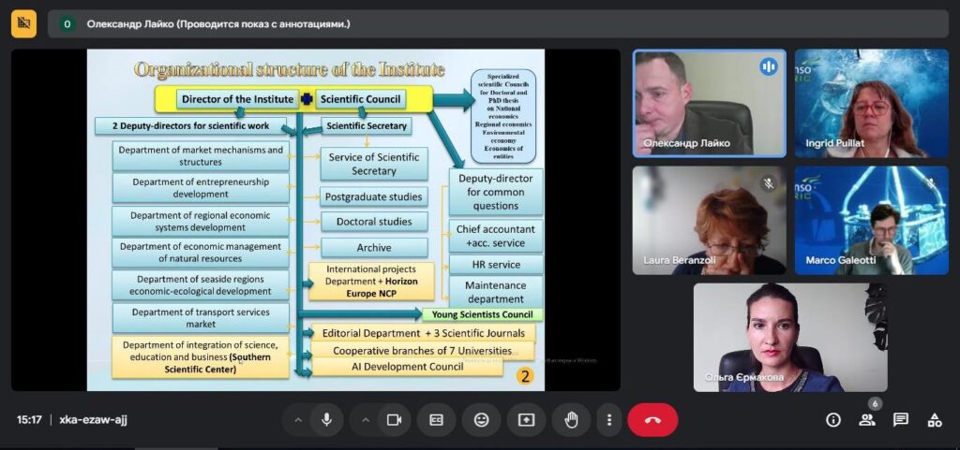Expand audio settings chevron beside microphone

tap(298, 420)
